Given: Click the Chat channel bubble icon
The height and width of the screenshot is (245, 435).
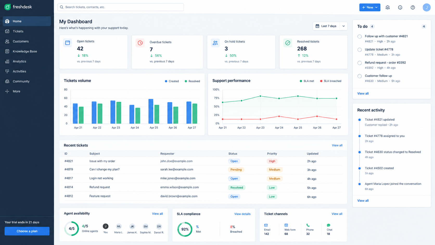Looking at the screenshot, I should (329, 225).
